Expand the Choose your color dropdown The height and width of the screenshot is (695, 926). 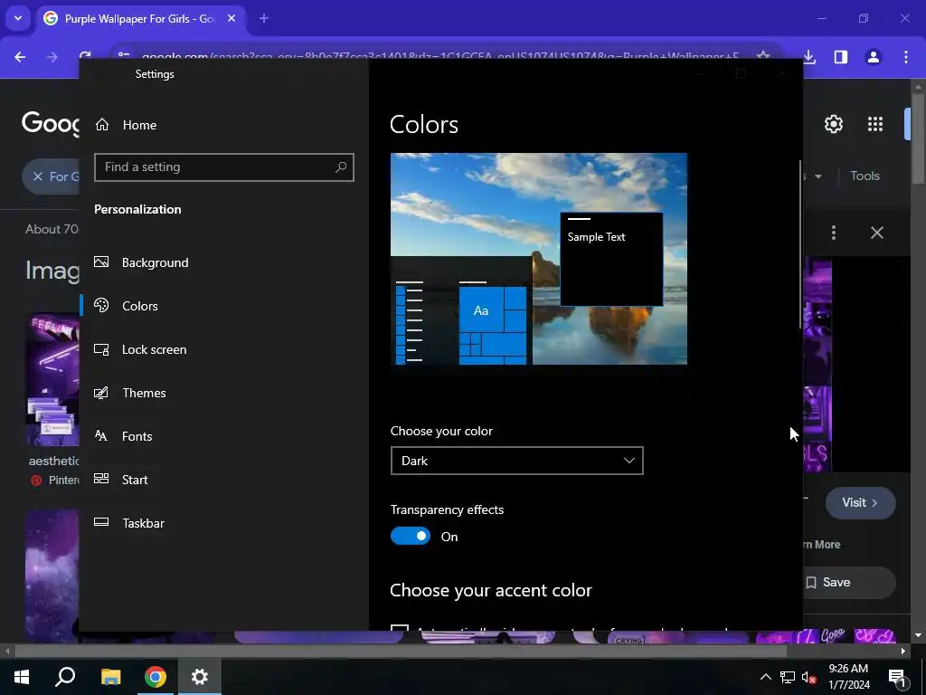click(516, 461)
